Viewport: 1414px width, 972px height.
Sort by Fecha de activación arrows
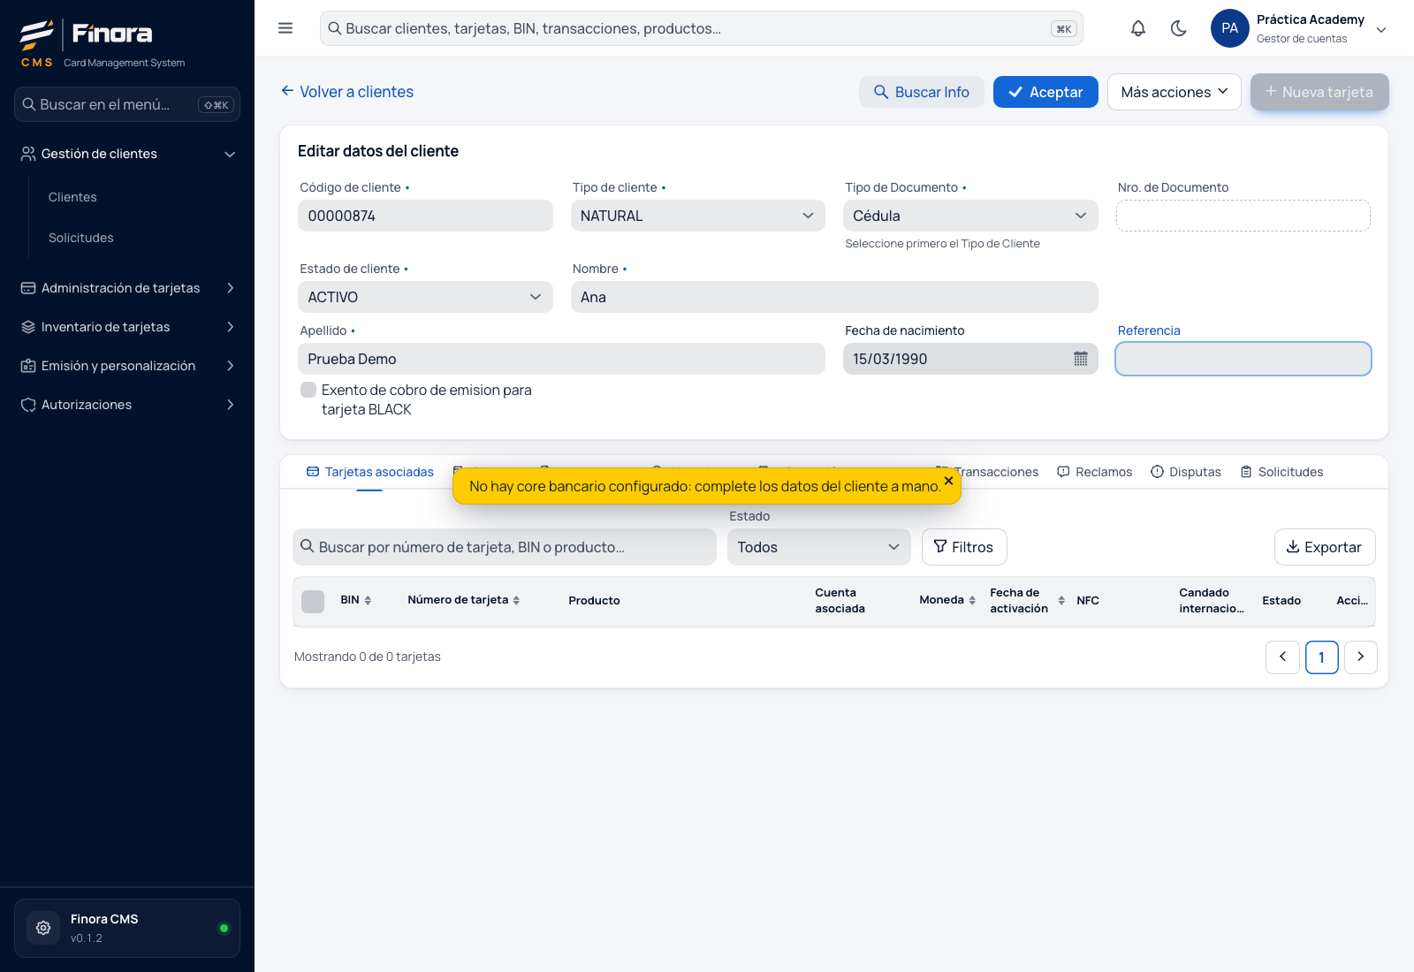(x=1061, y=600)
